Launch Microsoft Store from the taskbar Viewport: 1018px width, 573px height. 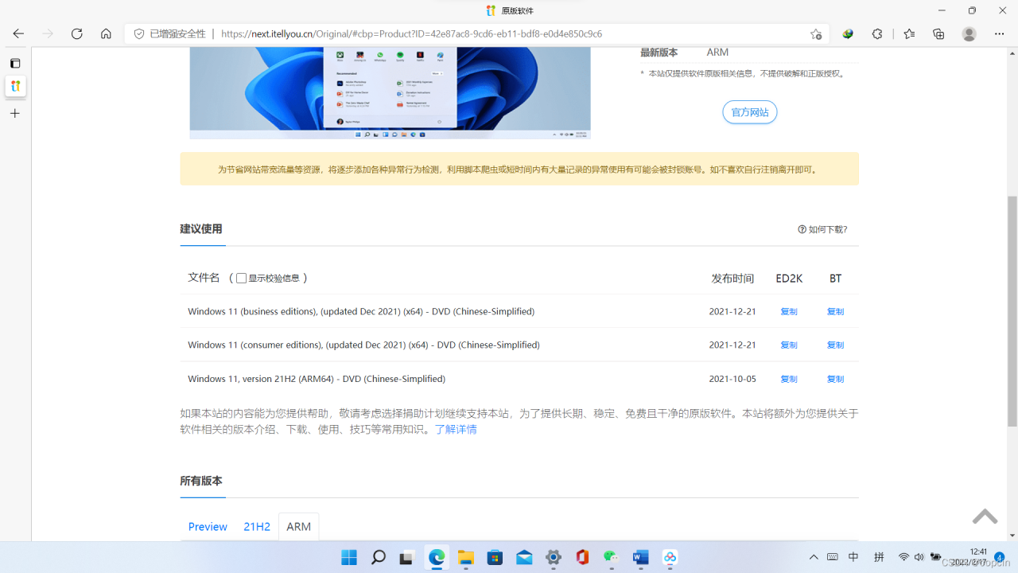click(495, 558)
